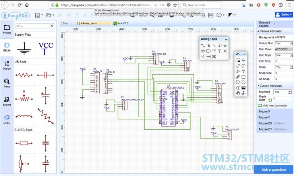Select the Group/Ungroup symbol tool

(214, 57)
